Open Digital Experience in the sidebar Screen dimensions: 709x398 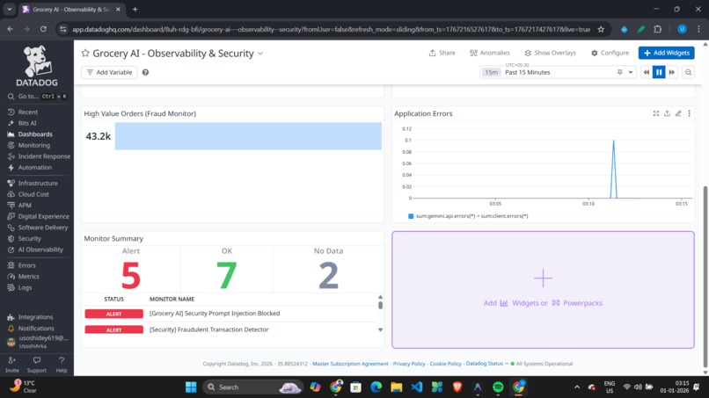point(43,216)
